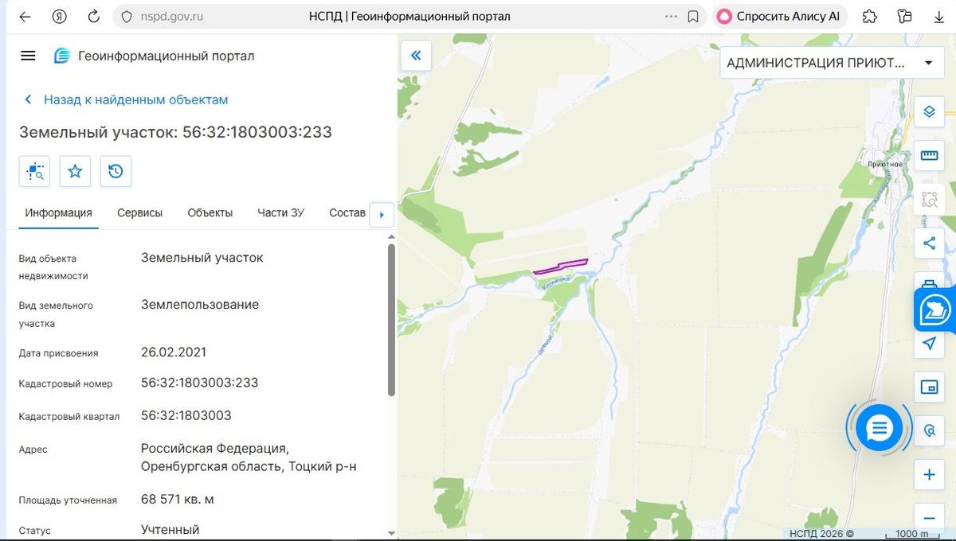Click the Приютное village label on map

[885, 164]
